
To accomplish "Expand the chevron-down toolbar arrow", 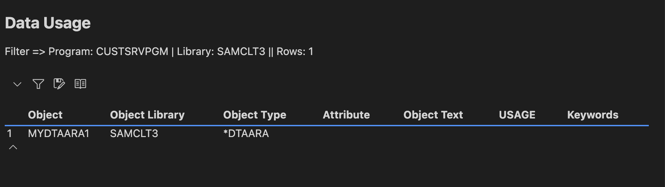I will tap(17, 84).
